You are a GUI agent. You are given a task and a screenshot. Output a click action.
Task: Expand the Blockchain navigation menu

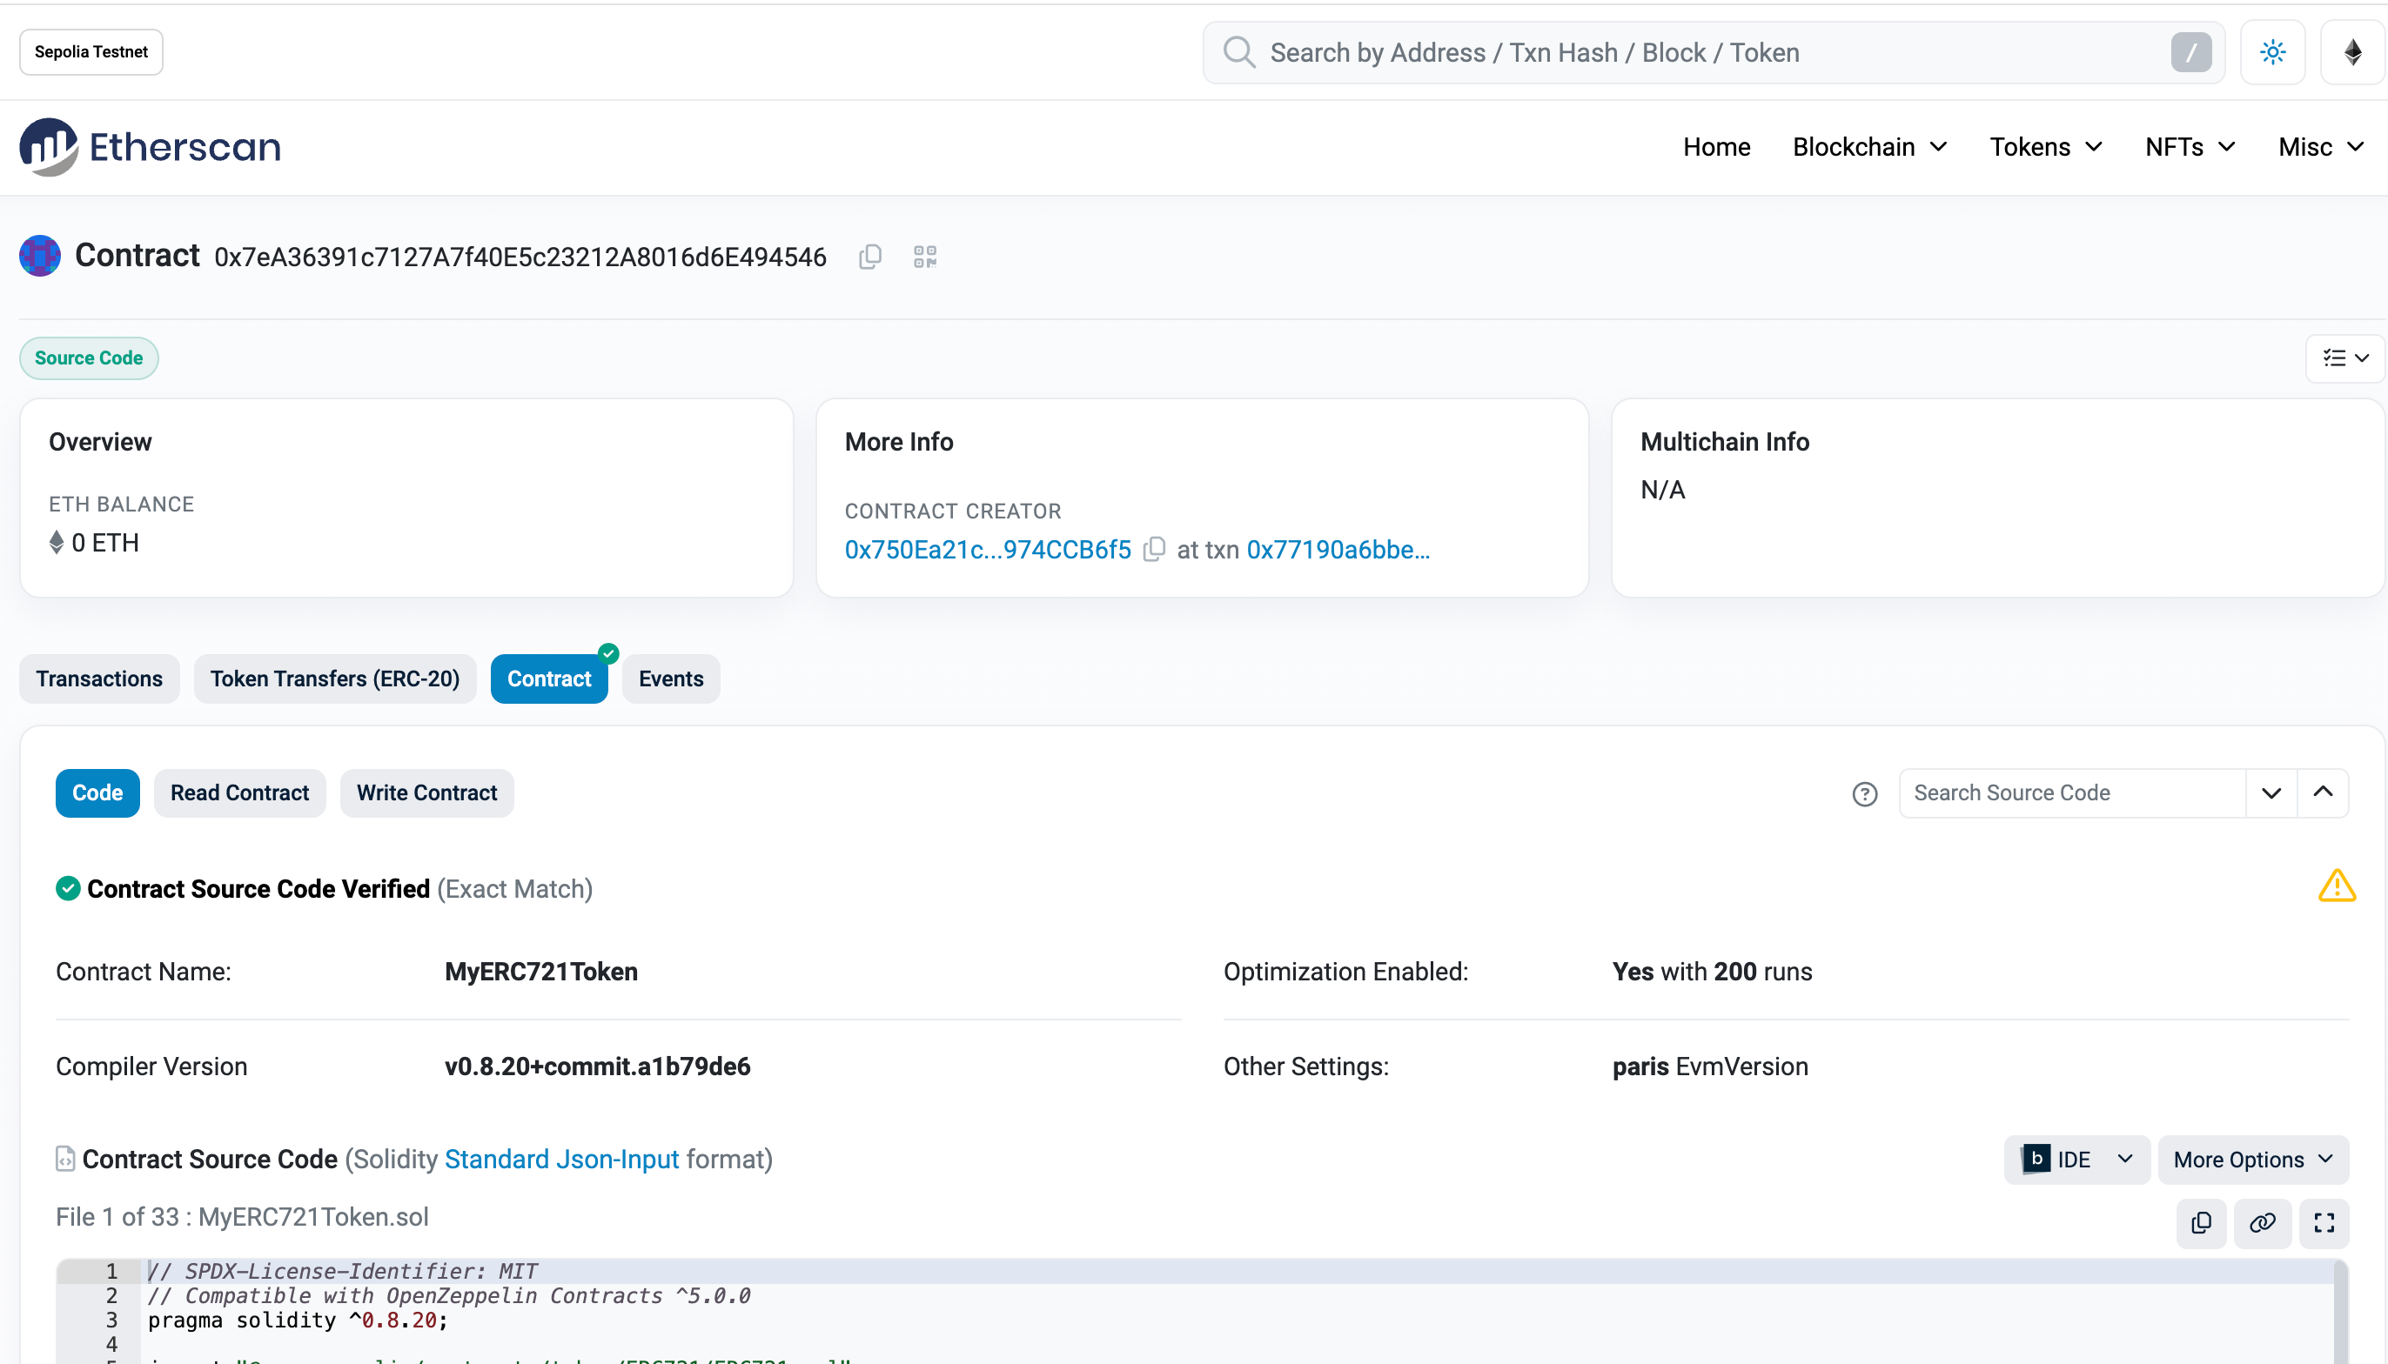[x=1869, y=147]
